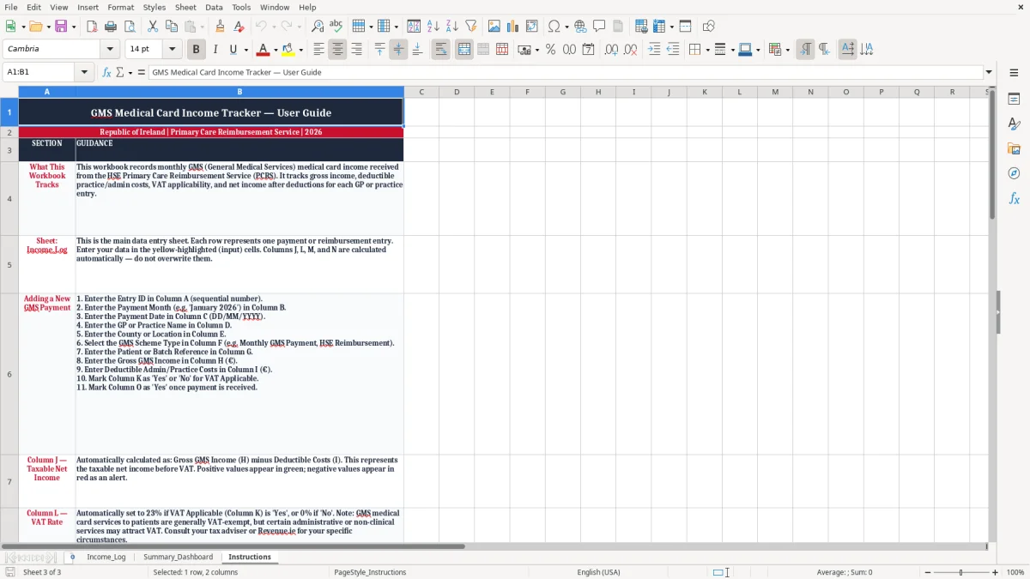
Task: Click the Format as Percent icon
Action: (550, 50)
